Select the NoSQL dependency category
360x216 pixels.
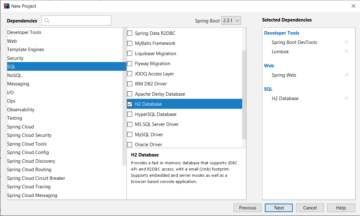pyautogui.click(x=14, y=75)
